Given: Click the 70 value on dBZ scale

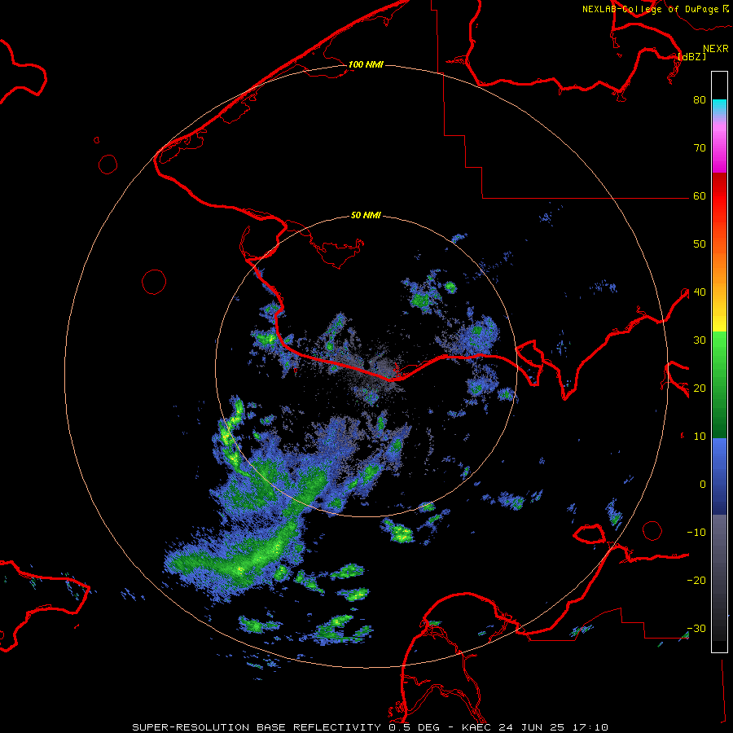Looking at the screenshot, I should coord(700,148).
